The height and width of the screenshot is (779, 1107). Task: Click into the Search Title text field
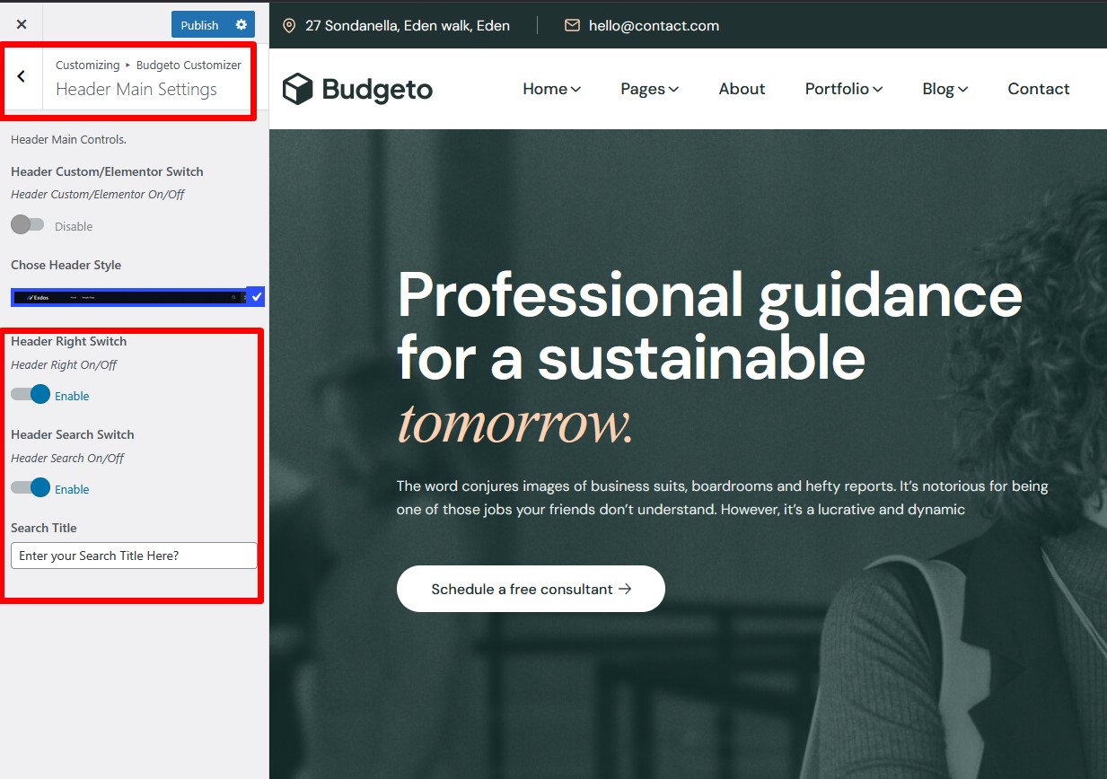coord(134,556)
